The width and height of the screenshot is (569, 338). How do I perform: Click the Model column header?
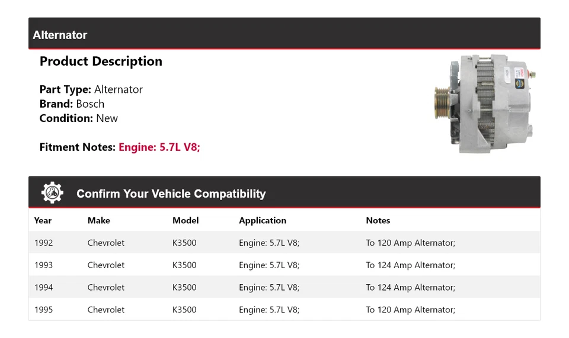(186, 220)
